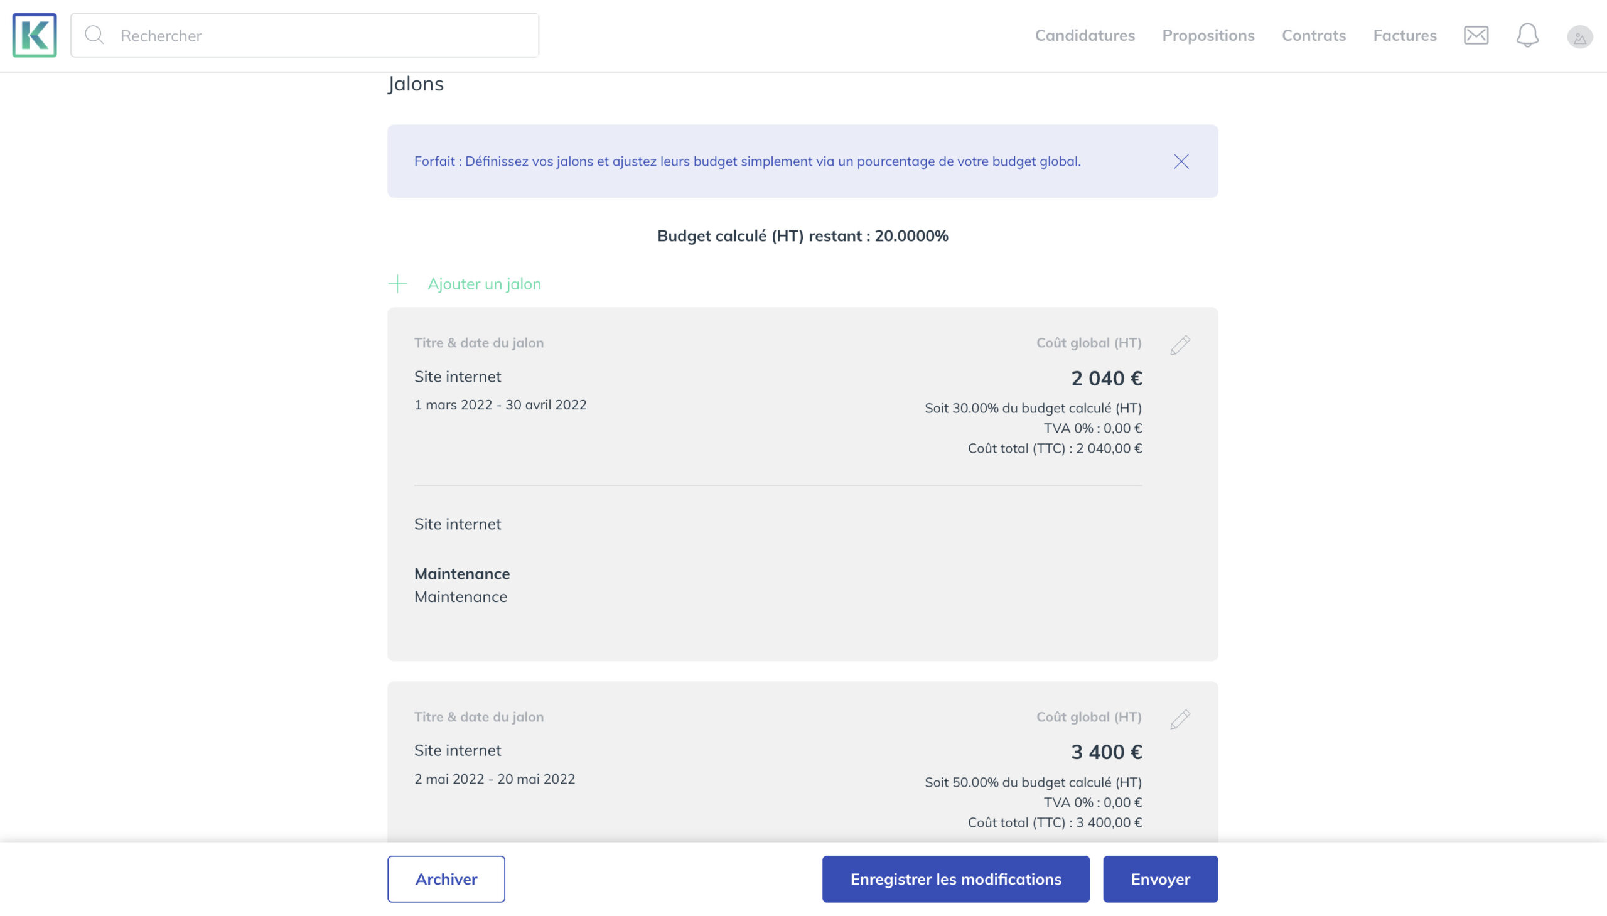
Task: Save with Enregistrer les modifications
Action: (x=955, y=879)
